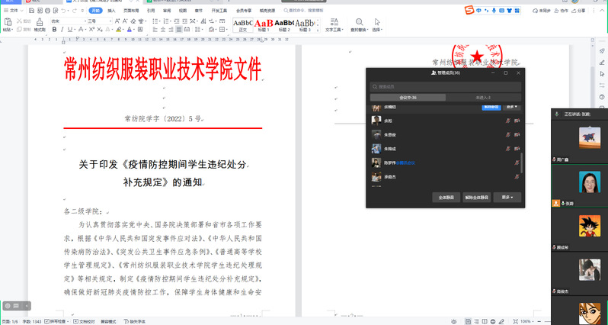Image resolution: width=608 pixels, height=325 pixels.
Task: Click the pen icon in right sidebar
Action: point(602,62)
